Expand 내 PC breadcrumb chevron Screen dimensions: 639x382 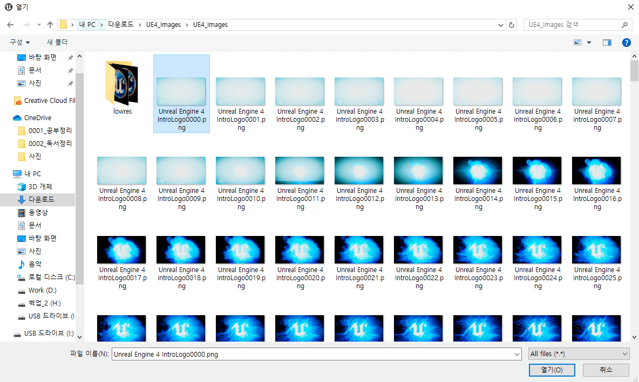[x=101, y=25]
